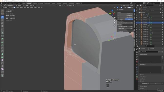
Task: Toggle snapping magnet in header
Action: pyautogui.click(x=68, y=5)
